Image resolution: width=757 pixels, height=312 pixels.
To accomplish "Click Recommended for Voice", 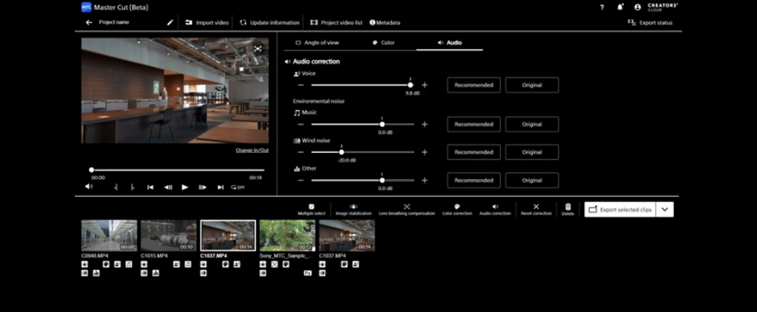I will [473, 85].
